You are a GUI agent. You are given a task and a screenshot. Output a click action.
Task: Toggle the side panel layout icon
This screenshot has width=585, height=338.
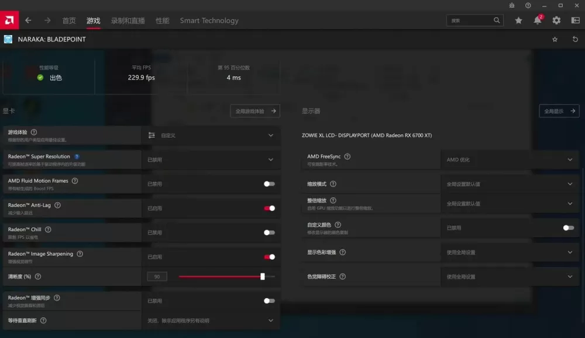click(575, 20)
